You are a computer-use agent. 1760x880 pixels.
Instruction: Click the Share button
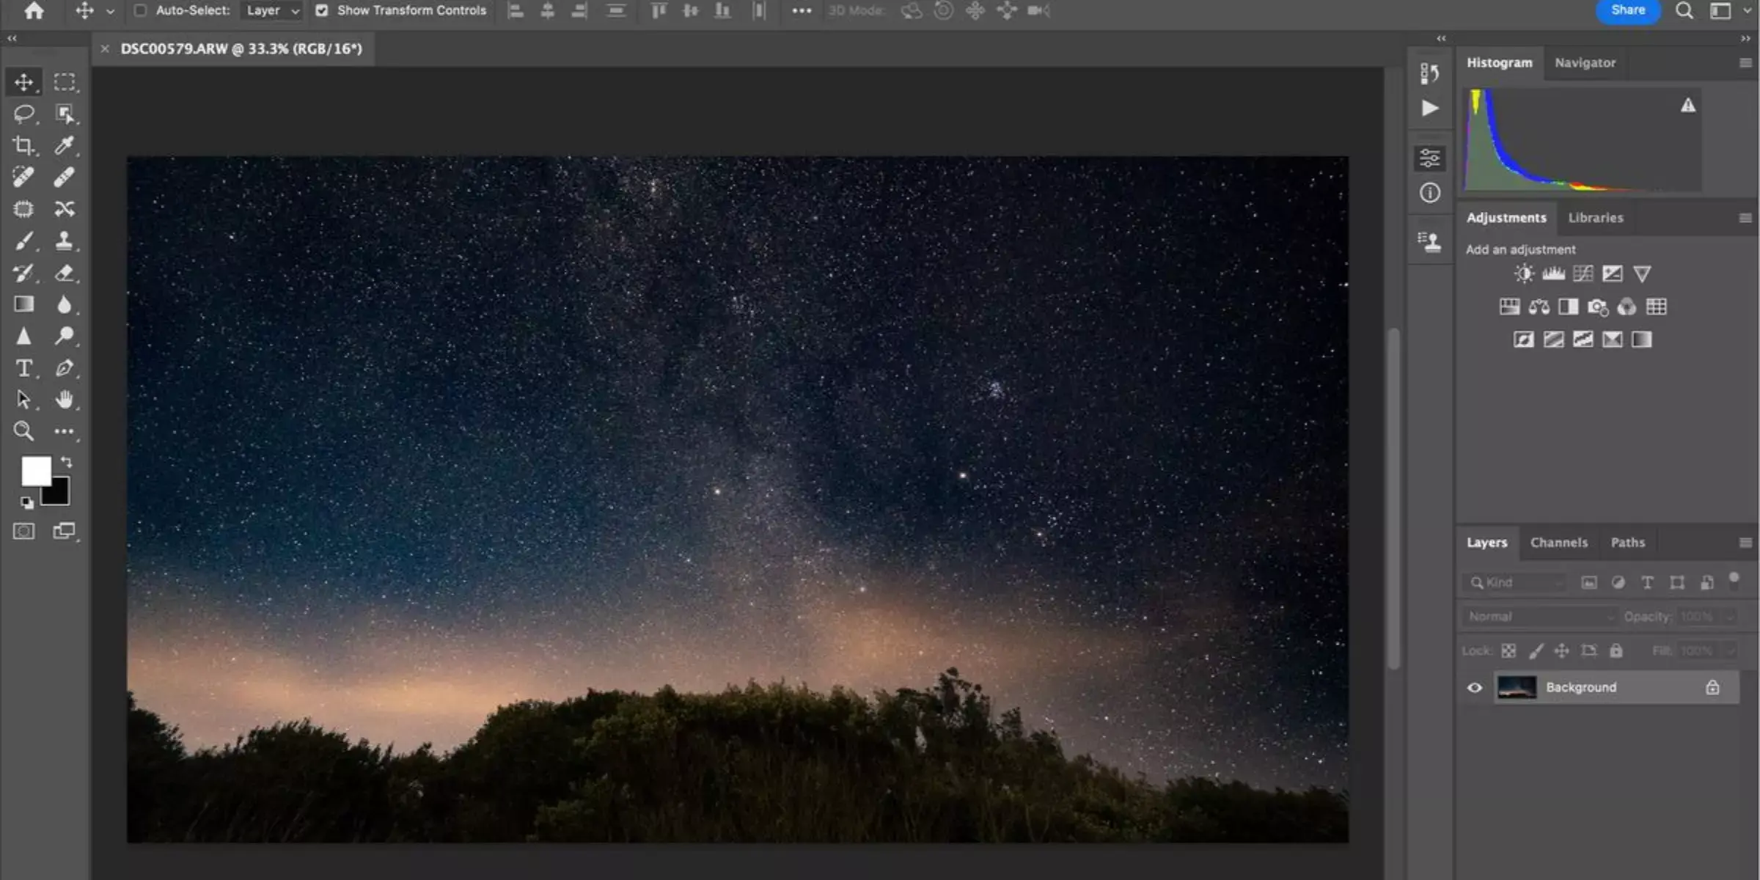tap(1629, 9)
